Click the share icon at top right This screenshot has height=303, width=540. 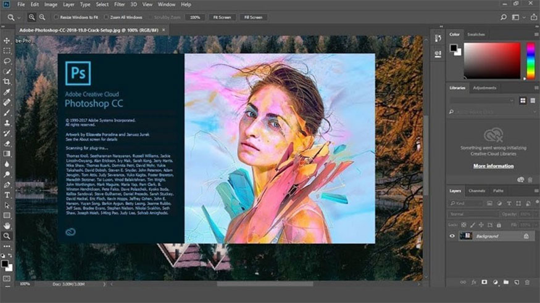pyautogui.click(x=534, y=17)
